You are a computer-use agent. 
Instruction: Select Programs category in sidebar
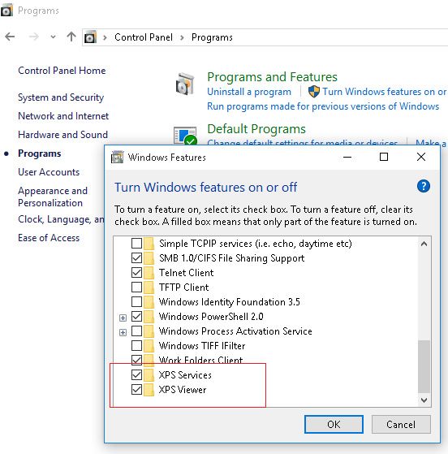[39, 153]
